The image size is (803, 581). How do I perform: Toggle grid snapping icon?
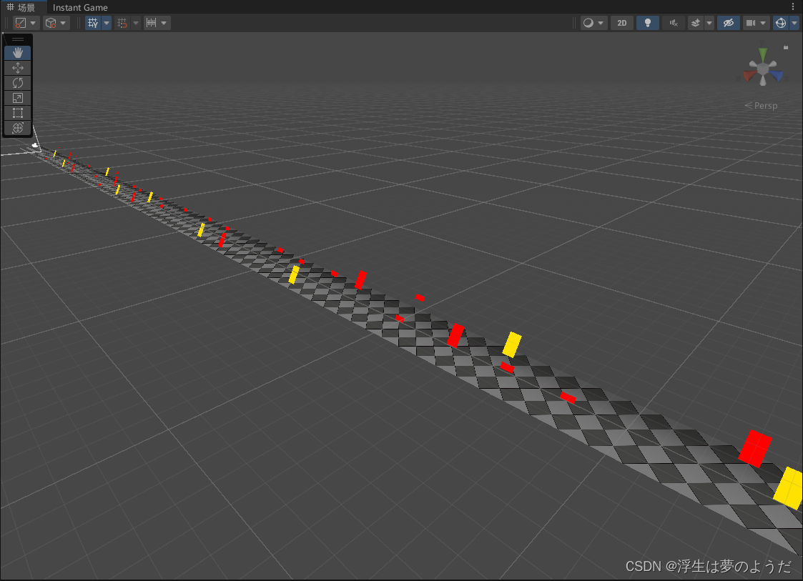[122, 23]
